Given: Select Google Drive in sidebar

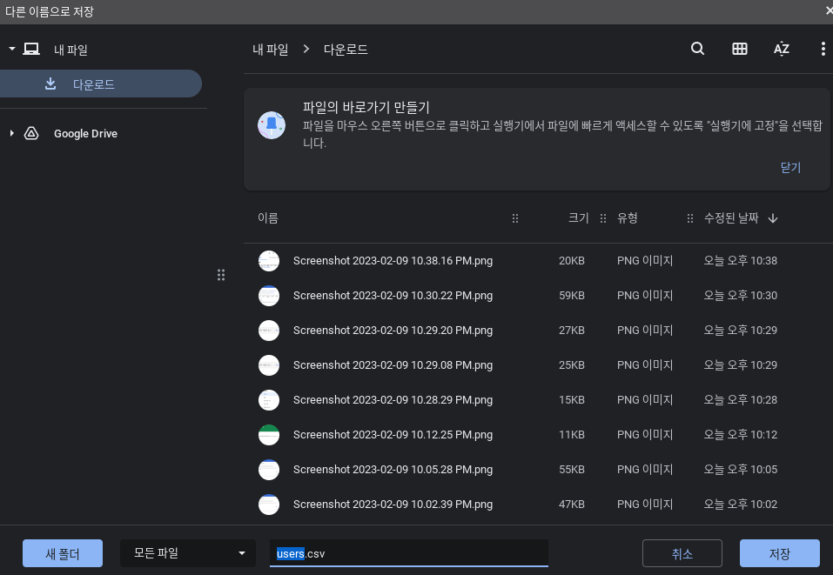Looking at the screenshot, I should click(85, 134).
